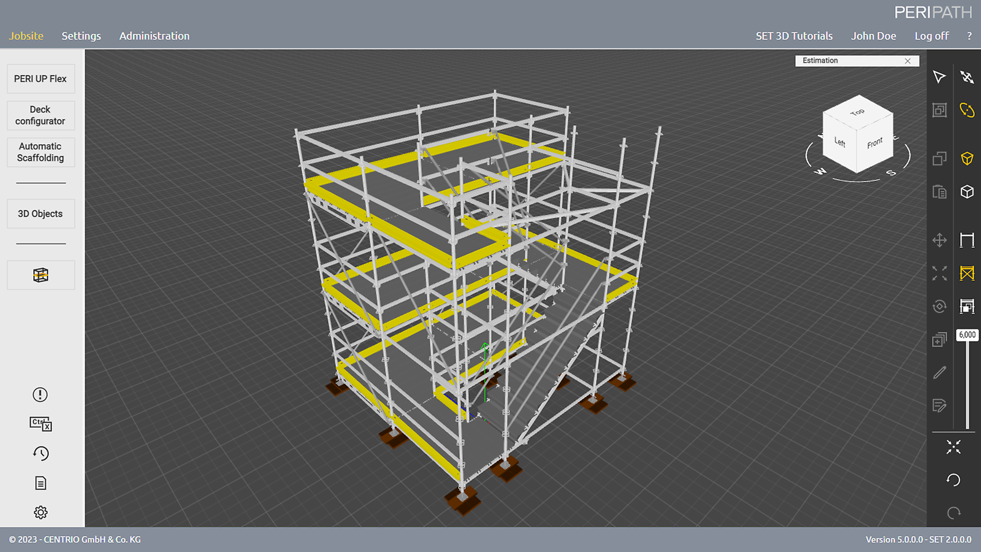Click the keyboard shortcuts Ctrl icon
Image resolution: width=981 pixels, height=552 pixels.
[40, 424]
